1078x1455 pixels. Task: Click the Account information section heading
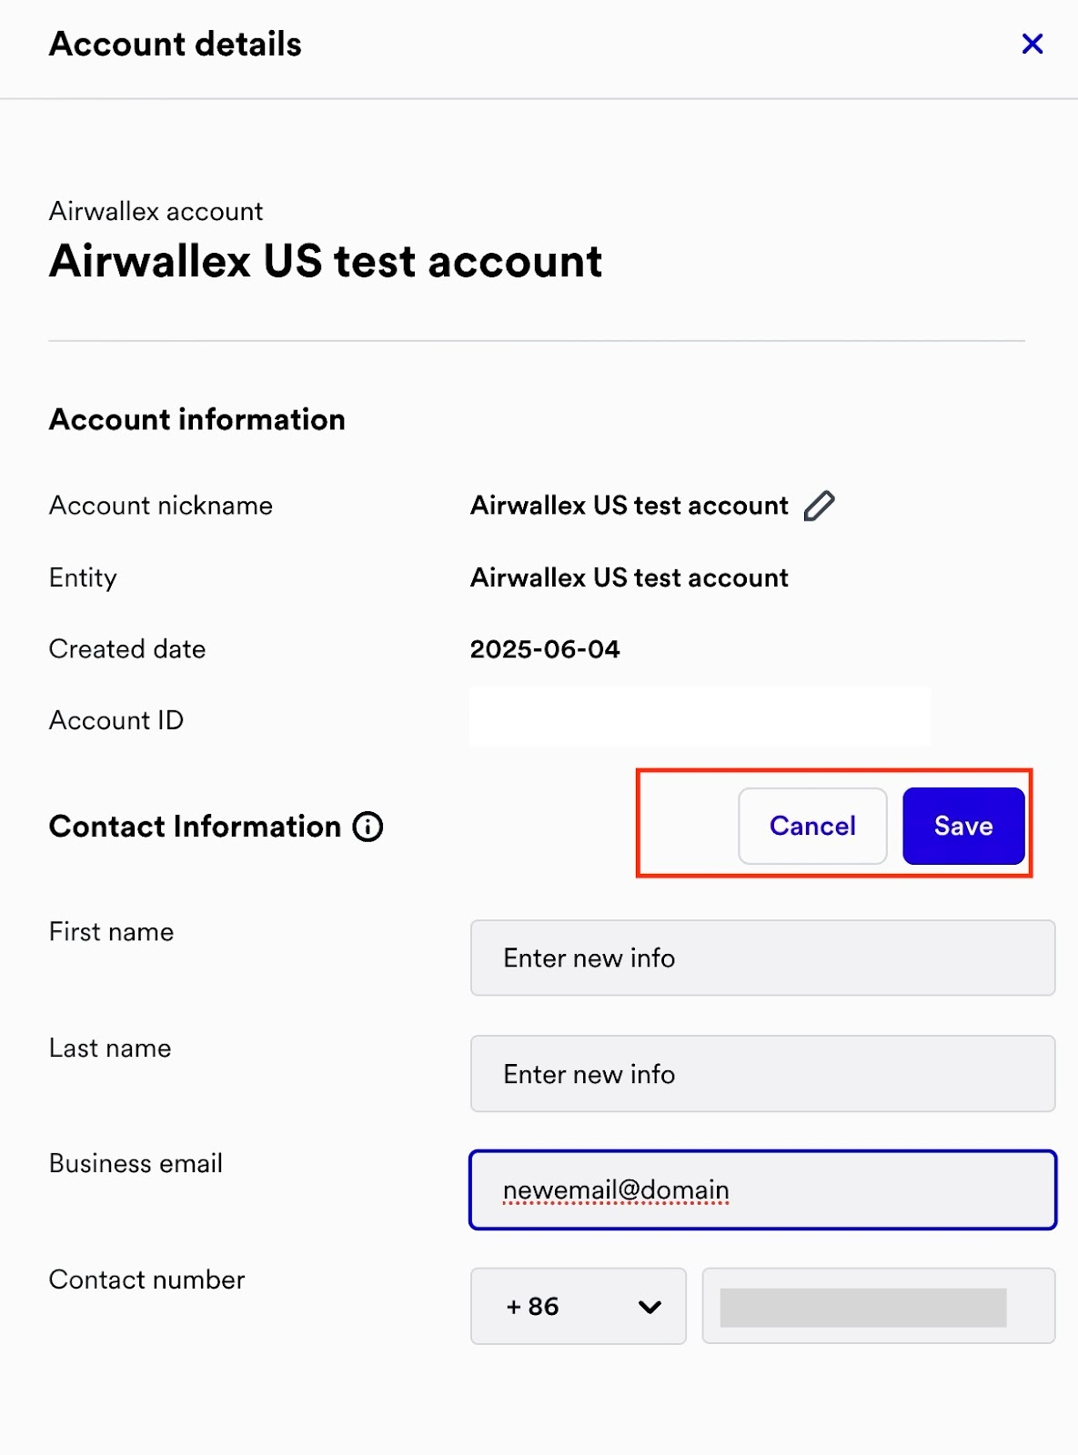[196, 419]
